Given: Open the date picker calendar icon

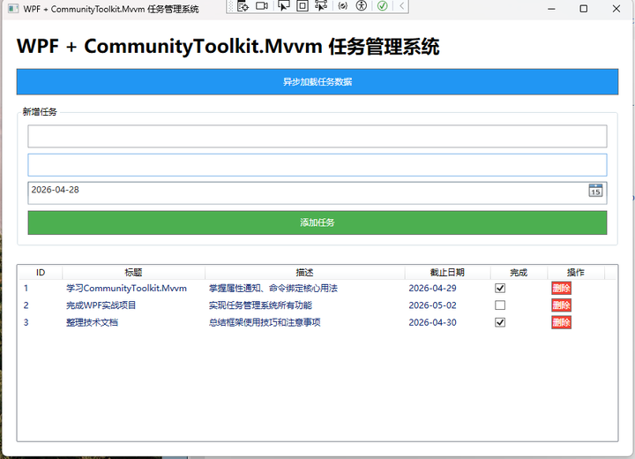Looking at the screenshot, I should (595, 190).
